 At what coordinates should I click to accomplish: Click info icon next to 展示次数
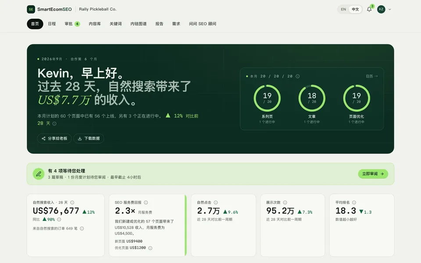285,203
